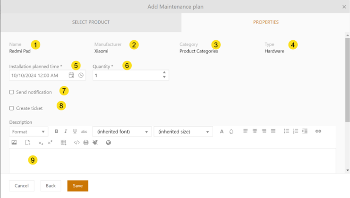Switch to the SELECT PRODUCT tab
The image size is (350, 198).
(91, 22)
